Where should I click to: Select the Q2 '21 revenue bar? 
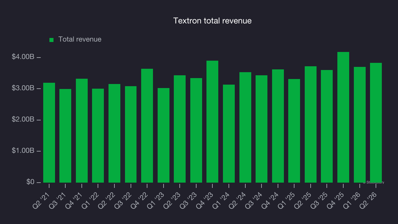pyautogui.click(x=49, y=133)
